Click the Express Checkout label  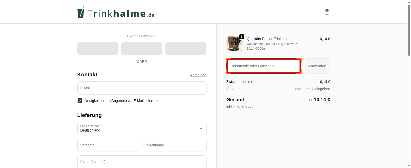click(x=142, y=36)
